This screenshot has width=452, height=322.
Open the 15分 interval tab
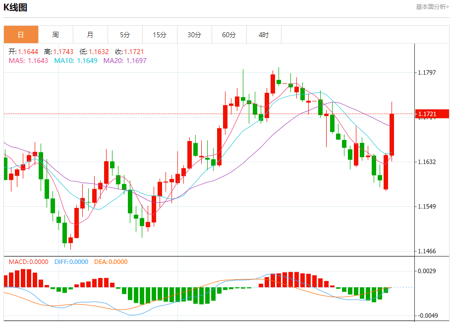(x=160, y=35)
